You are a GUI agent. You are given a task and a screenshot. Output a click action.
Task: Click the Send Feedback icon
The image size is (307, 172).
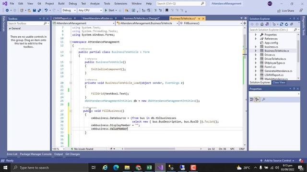click(301, 11)
